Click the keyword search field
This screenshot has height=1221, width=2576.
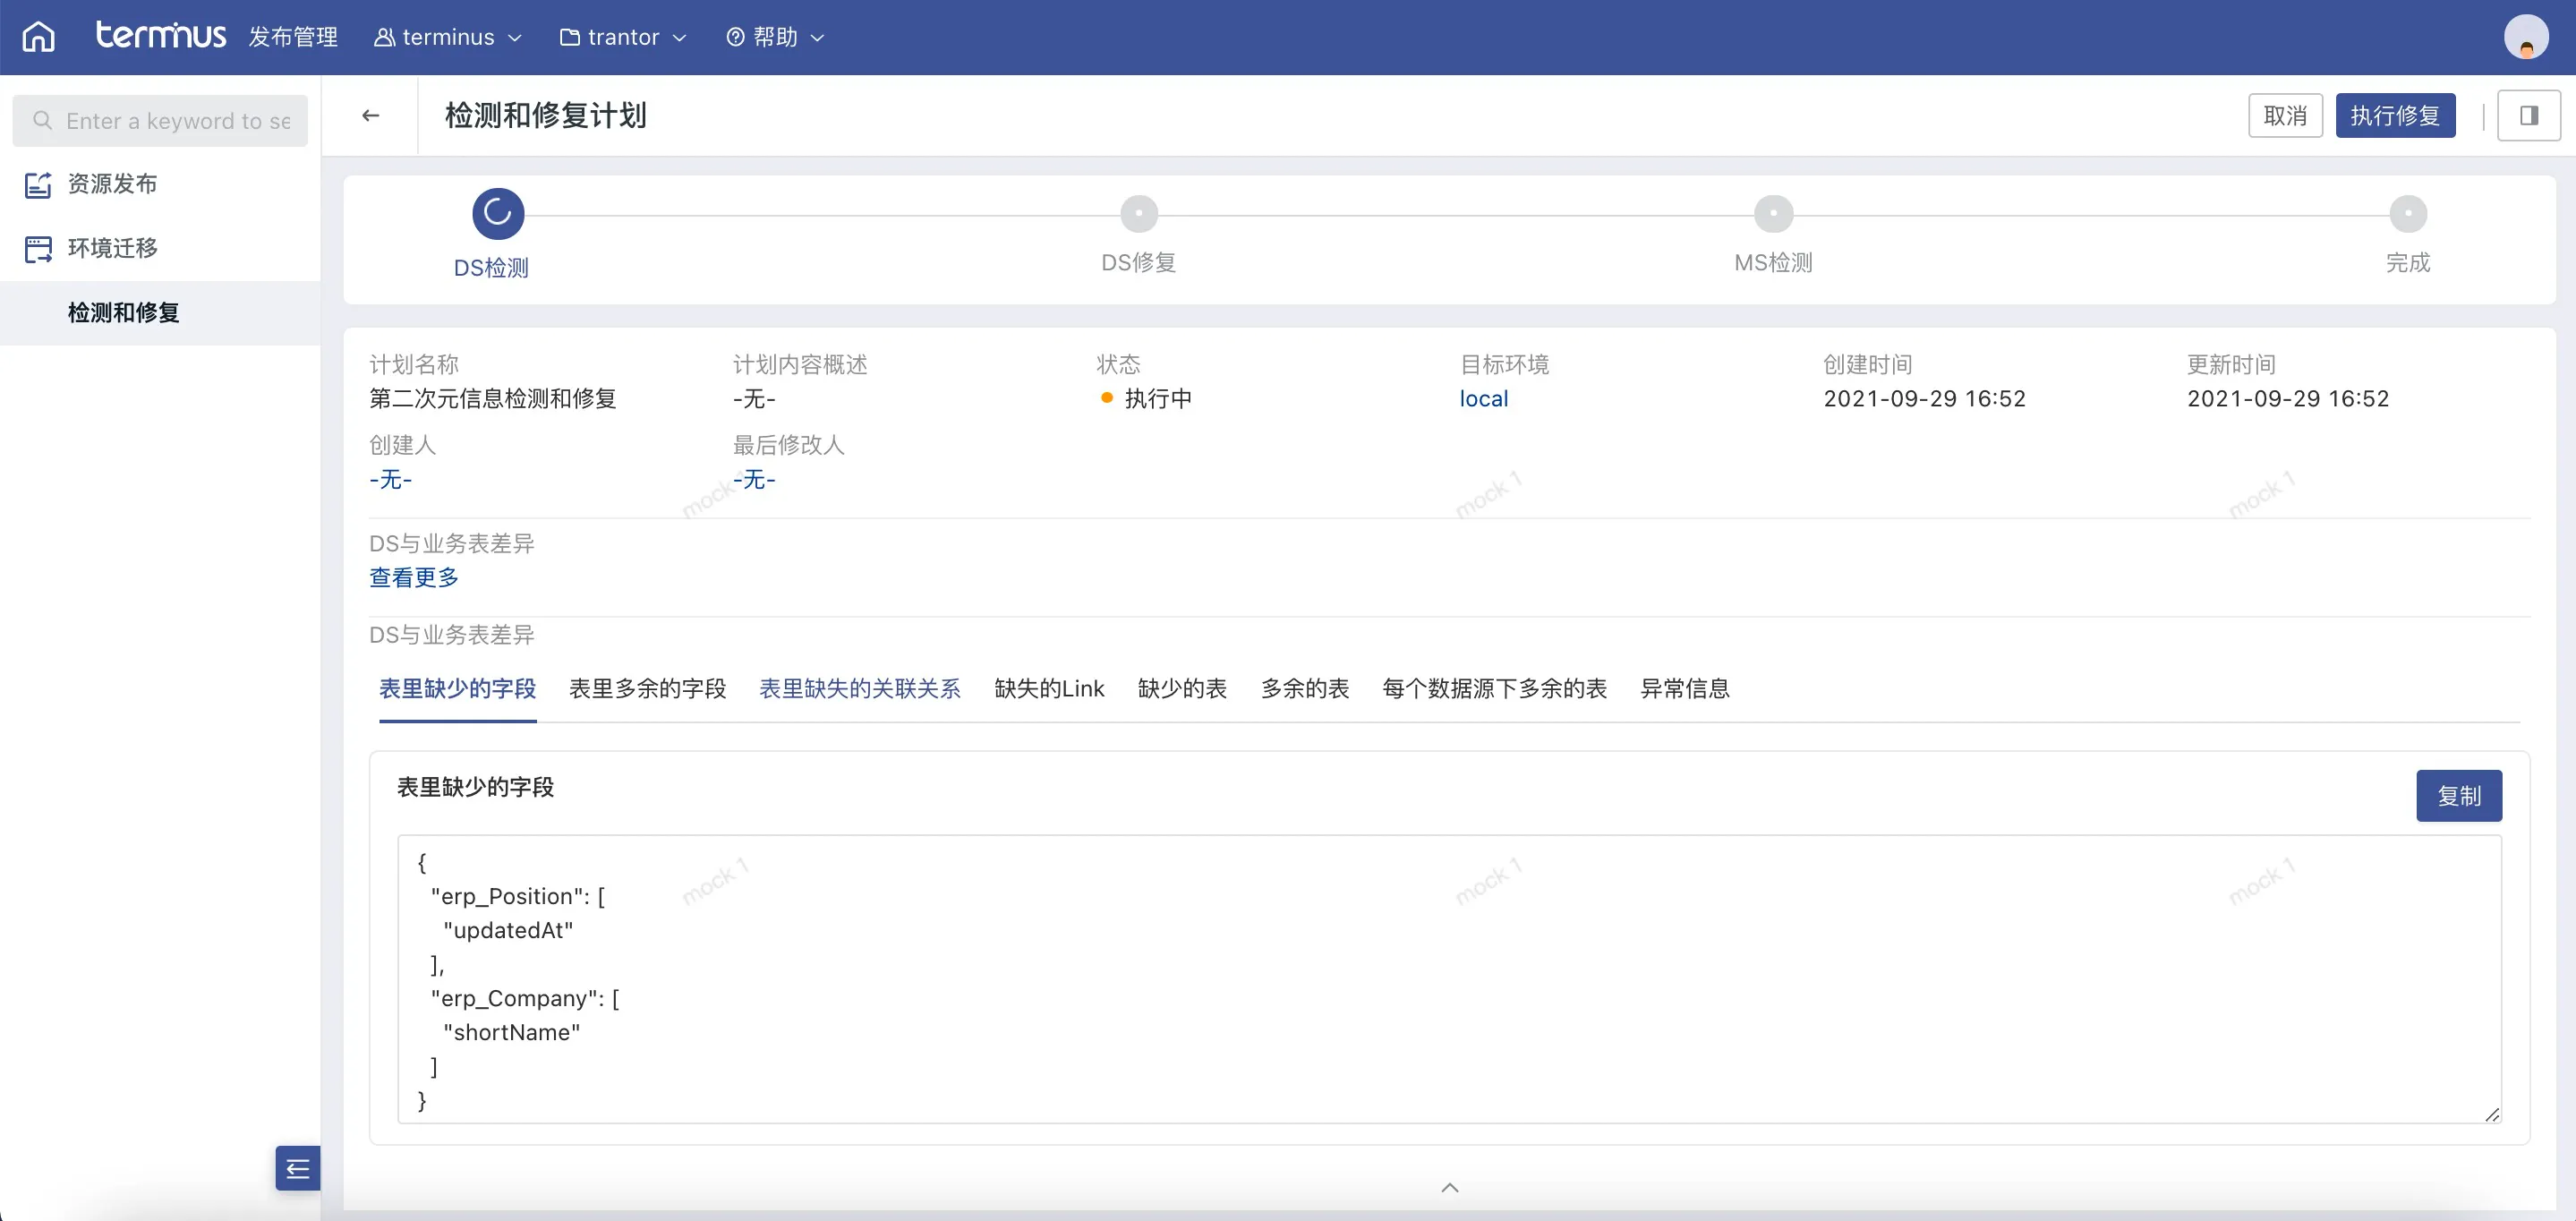pyautogui.click(x=160, y=121)
